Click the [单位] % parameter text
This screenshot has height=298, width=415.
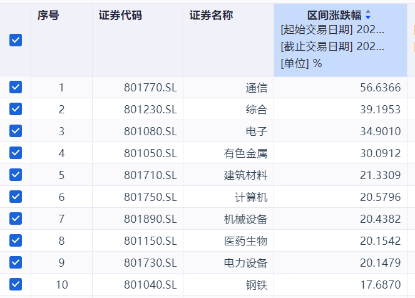[x=301, y=63]
